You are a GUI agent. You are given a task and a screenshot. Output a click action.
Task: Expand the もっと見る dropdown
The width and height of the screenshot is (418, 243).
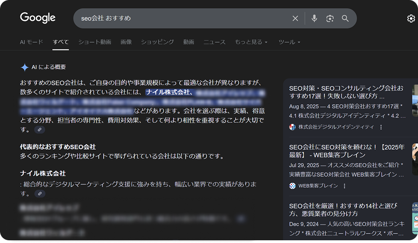point(251,42)
